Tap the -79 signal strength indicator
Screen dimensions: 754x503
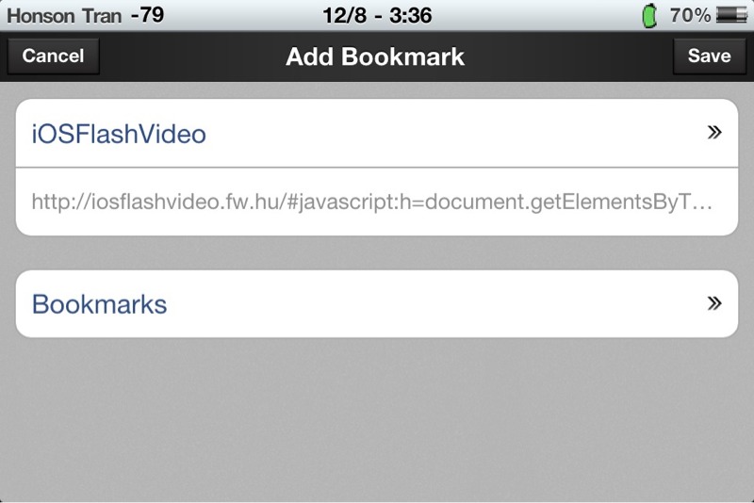147,15
